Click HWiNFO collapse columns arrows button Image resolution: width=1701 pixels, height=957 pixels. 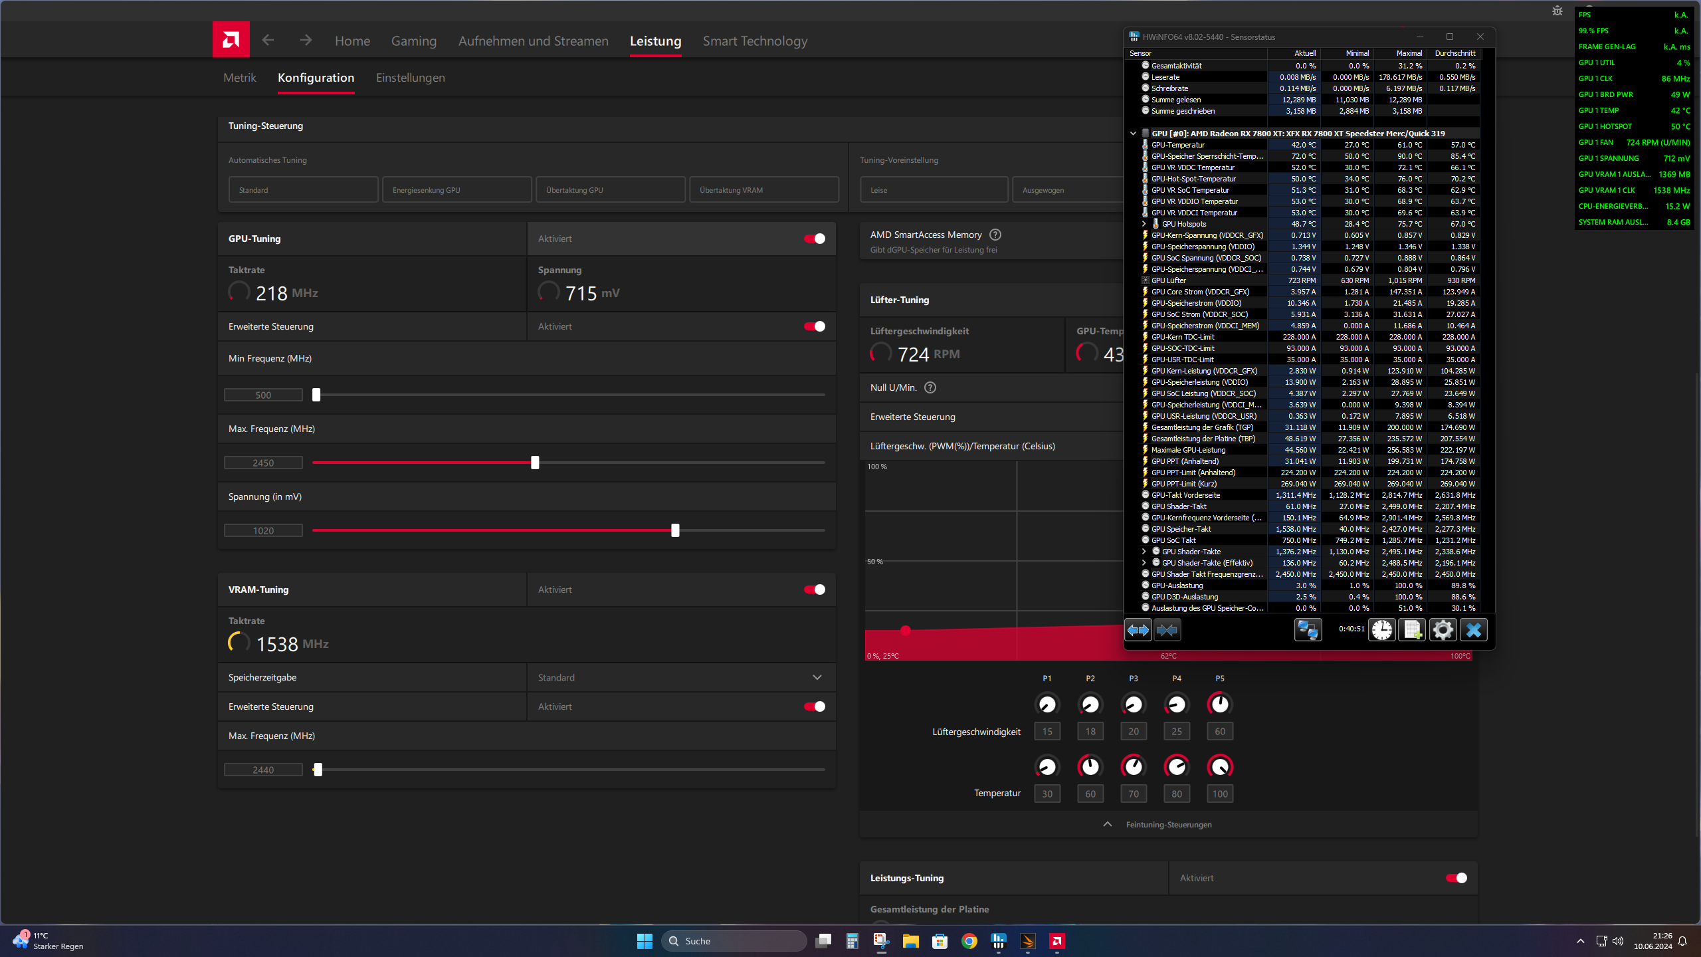1167,629
